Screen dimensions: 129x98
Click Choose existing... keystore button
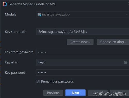[113, 42]
